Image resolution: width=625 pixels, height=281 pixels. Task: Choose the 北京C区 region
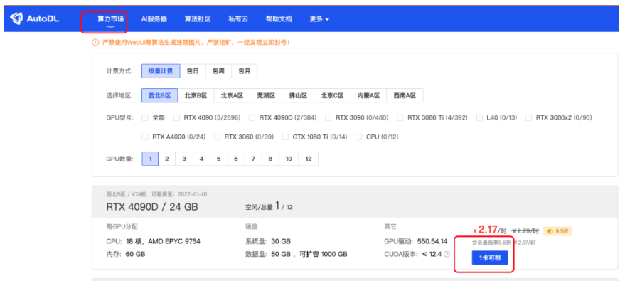pyautogui.click(x=333, y=95)
